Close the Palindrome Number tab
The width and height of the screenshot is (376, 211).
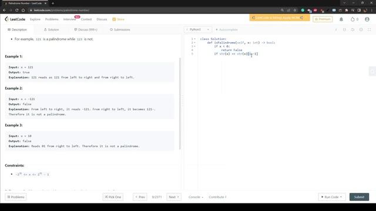click(x=45, y=4)
